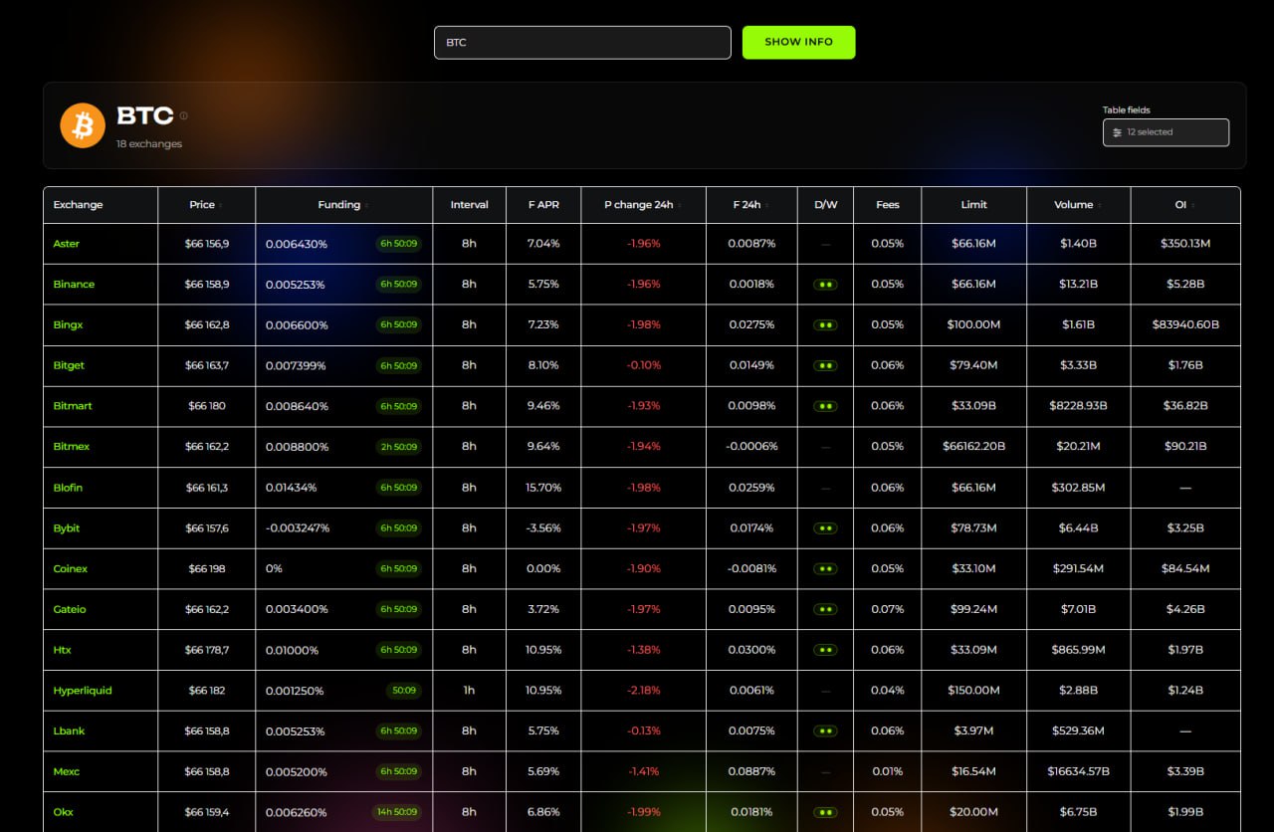Click the Bitcoin logo icon

click(x=83, y=125)
